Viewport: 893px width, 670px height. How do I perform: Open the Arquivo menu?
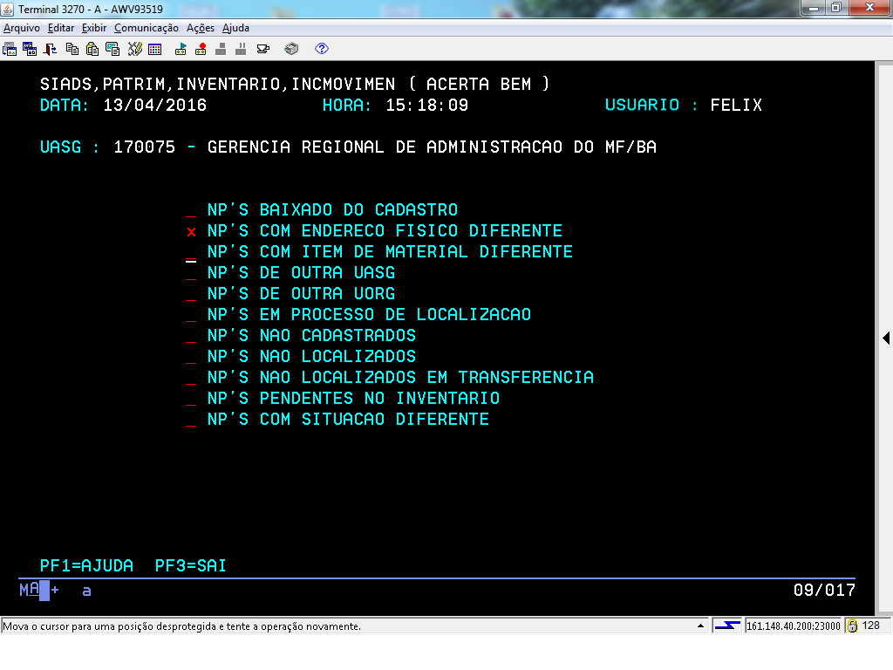coord(22,28)
